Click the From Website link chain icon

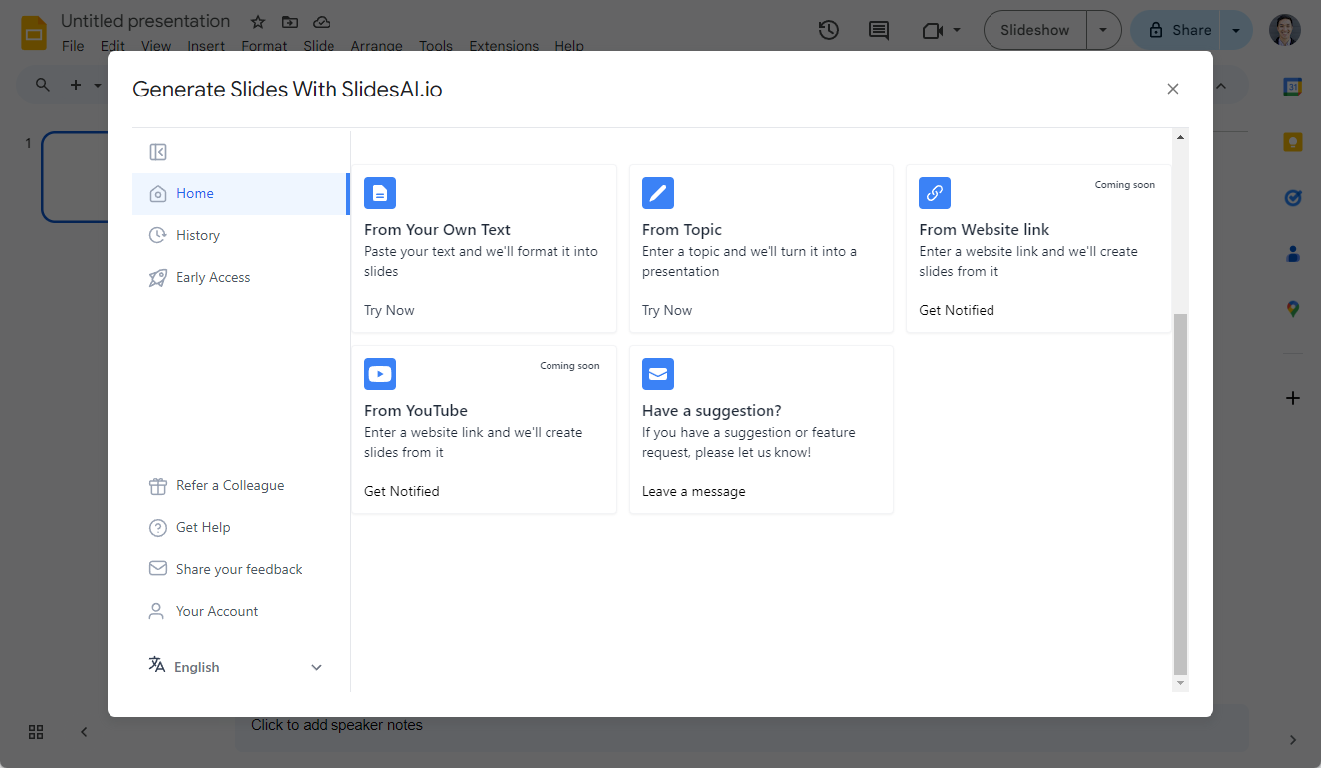point(935,193)
